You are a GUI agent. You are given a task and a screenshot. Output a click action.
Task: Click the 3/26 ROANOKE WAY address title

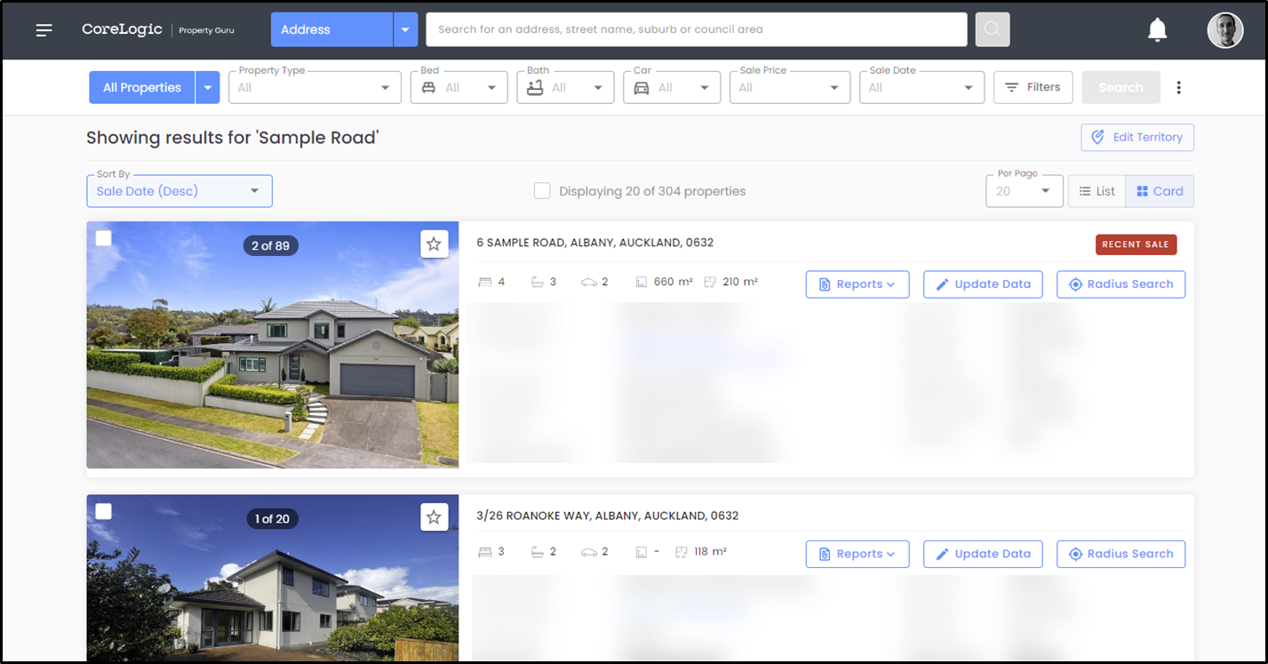pyautogui.click(x=607, y=516)
